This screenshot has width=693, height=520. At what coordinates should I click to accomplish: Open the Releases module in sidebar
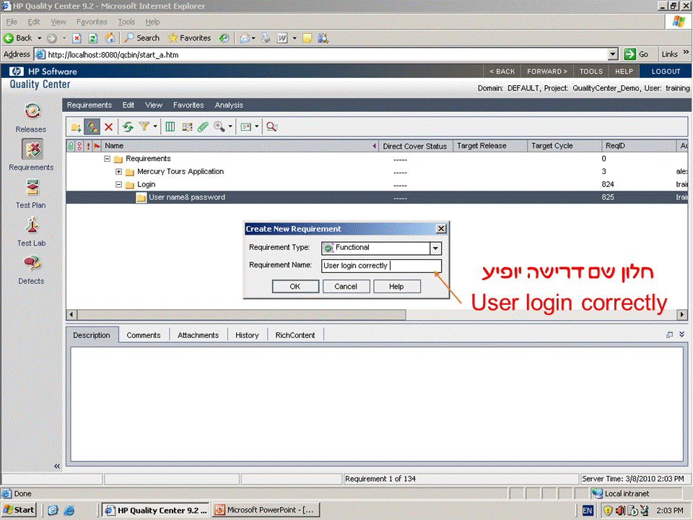[x=31, y=117]
